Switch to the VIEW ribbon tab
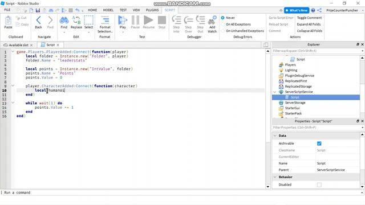 [x=136, y=10]
